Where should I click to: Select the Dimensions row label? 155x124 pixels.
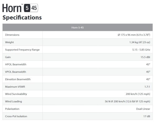(x=12, y=35)
